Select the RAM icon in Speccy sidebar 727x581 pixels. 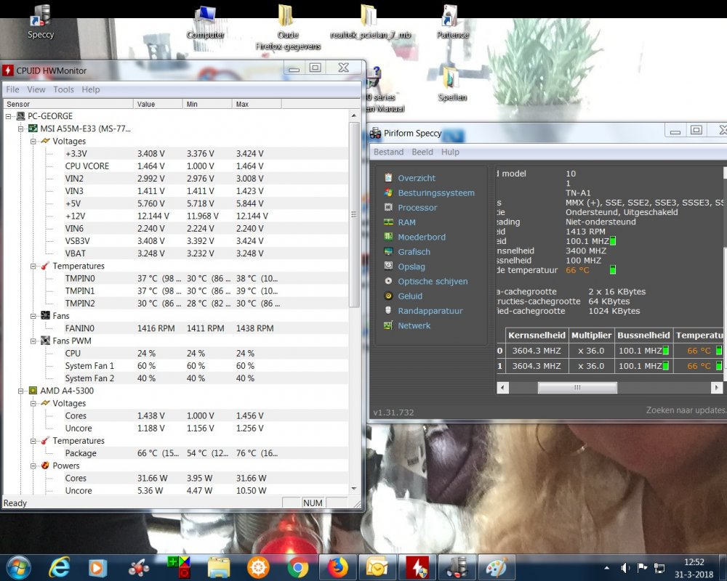[390, 222]
